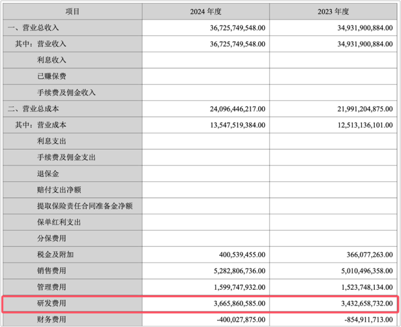Select 2024 营业总收入 value 36,725,749,548.00
The height and width of the screenshot is (327, 401).
coord(238,28)
